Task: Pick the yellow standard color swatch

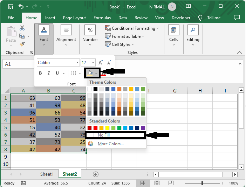Action: (x=107, y=128)
